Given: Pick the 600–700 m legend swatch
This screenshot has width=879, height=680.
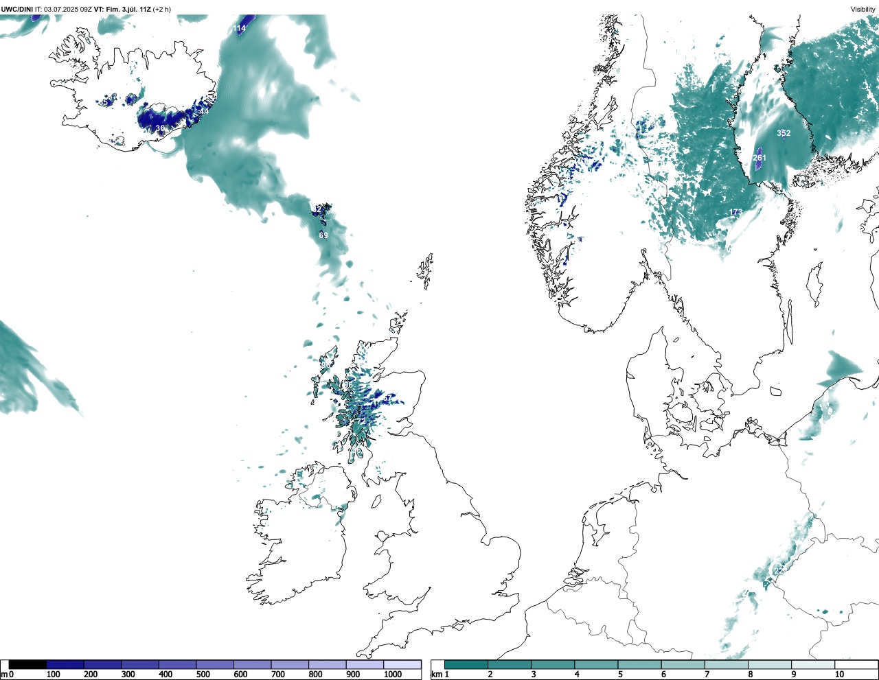Looking at the screenshot, I should tap(252, 664).
